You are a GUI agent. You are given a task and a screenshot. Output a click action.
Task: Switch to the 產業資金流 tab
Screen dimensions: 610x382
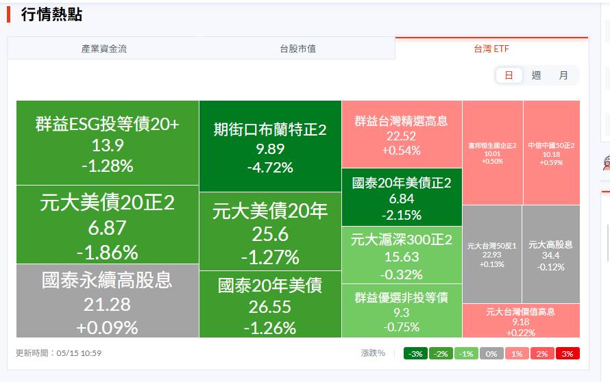coord(104,49)
